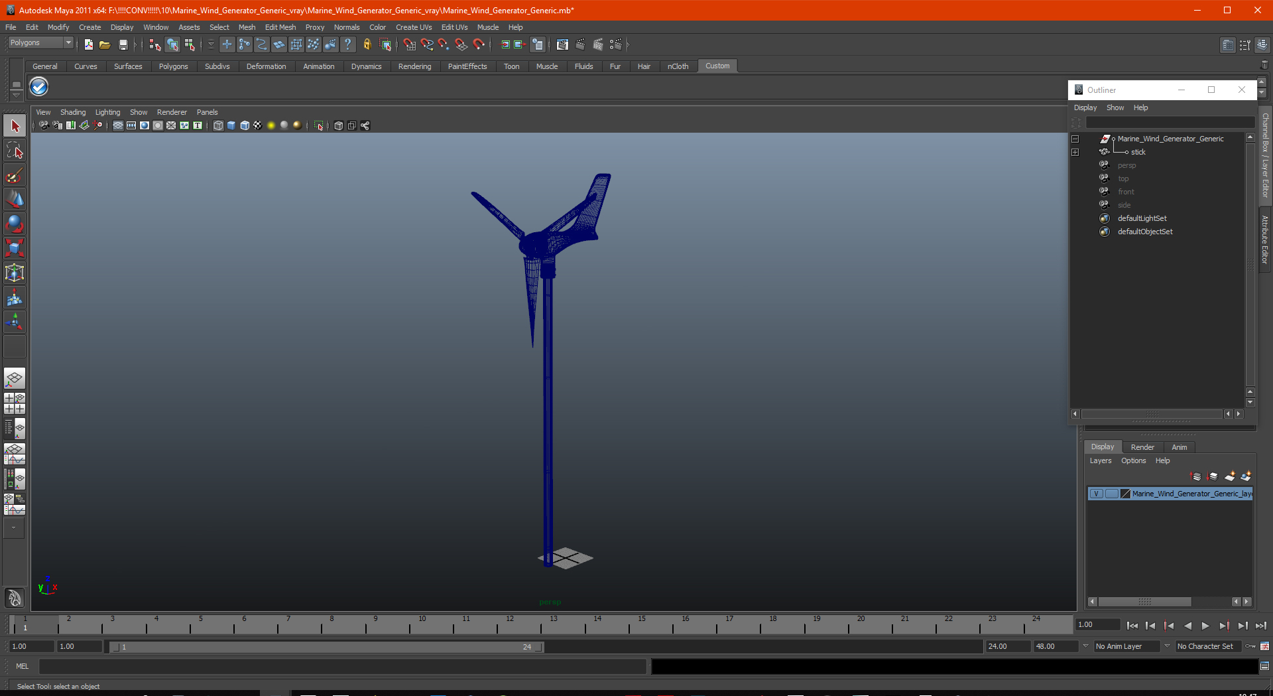Click the IPR render icon
The width and height of the screenshot is (1273, 696).
[x=598, y=44]
